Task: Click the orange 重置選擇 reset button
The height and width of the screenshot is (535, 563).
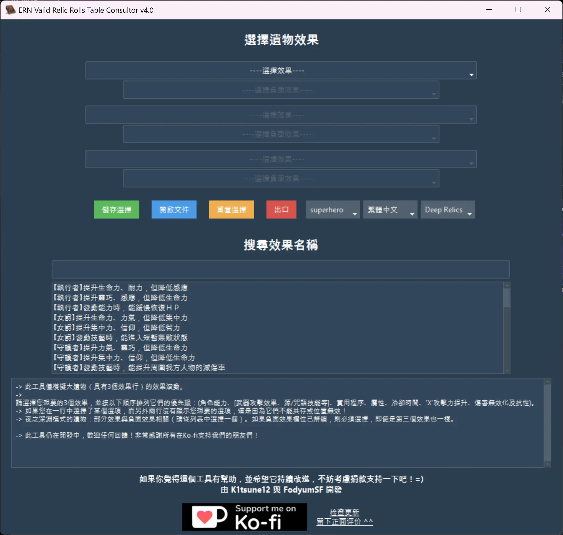Action: click(231, 210)
